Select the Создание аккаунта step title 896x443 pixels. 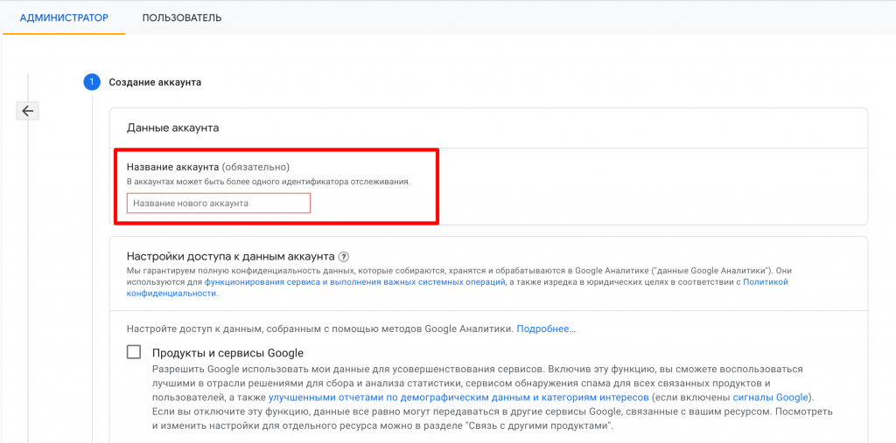155,82
